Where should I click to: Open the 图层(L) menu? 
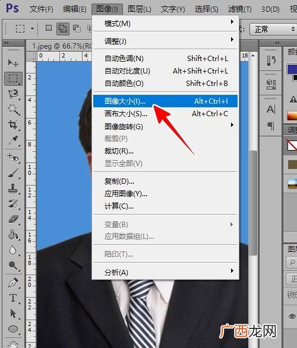[x=140, y=9]
